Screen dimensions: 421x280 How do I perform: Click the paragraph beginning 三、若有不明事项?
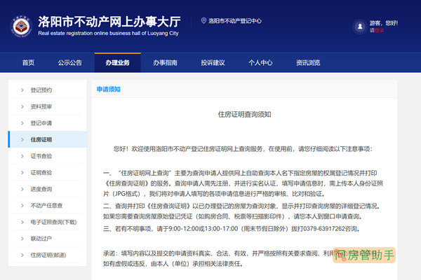tap(232, 229)
